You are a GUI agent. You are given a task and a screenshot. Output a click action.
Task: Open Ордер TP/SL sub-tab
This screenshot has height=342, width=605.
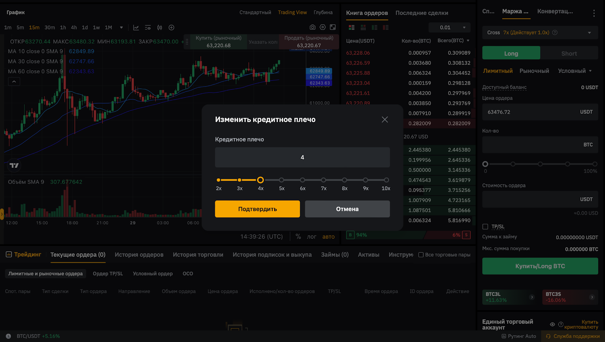pyautogui.click(x=108, y=274)
